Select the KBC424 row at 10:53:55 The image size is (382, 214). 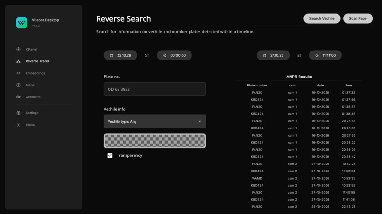click(x=299, y=185)
